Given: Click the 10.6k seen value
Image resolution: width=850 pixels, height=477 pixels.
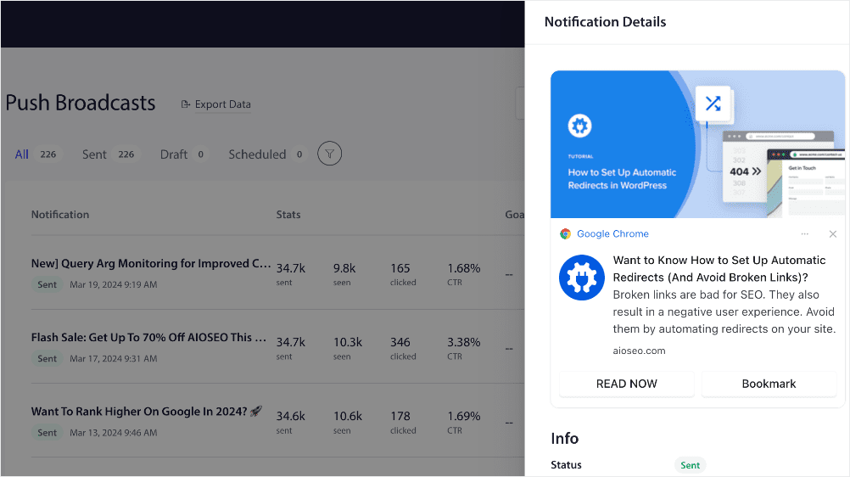Looking at the screenshot, I should pyautogui.click(x=348, y=416).
